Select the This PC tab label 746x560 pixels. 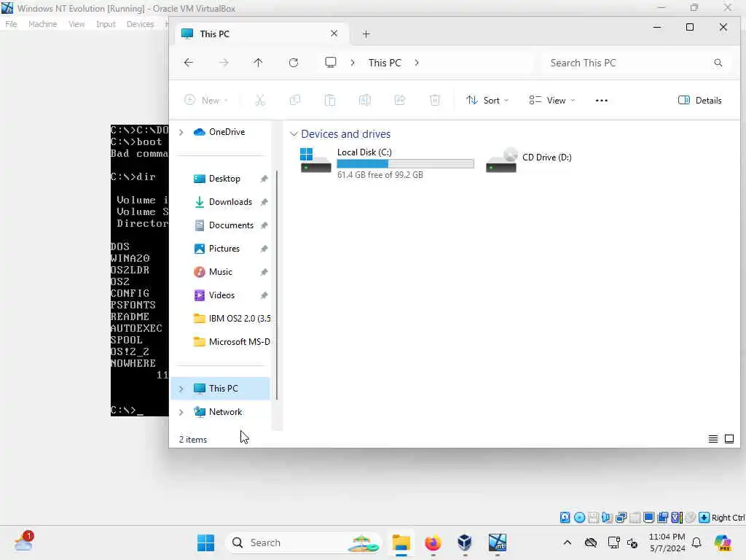point(215,34)
